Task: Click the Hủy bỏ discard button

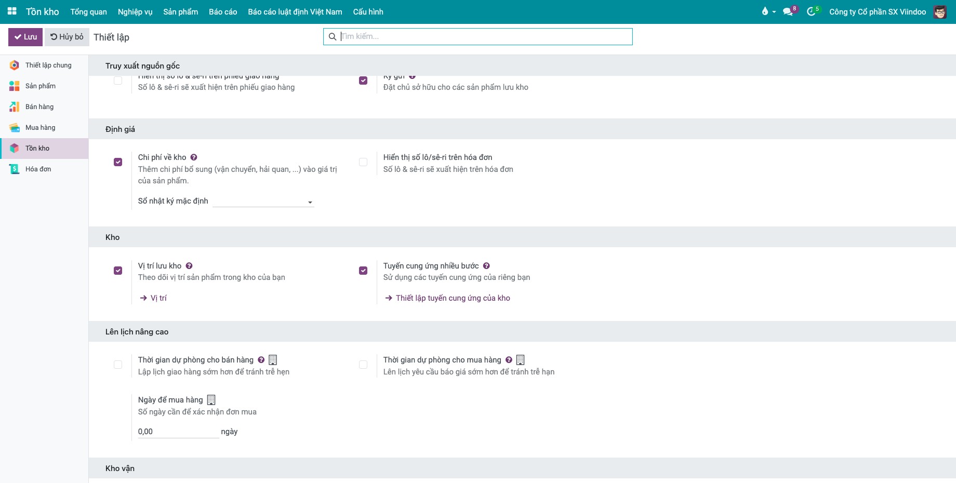Action: (67, 37)
